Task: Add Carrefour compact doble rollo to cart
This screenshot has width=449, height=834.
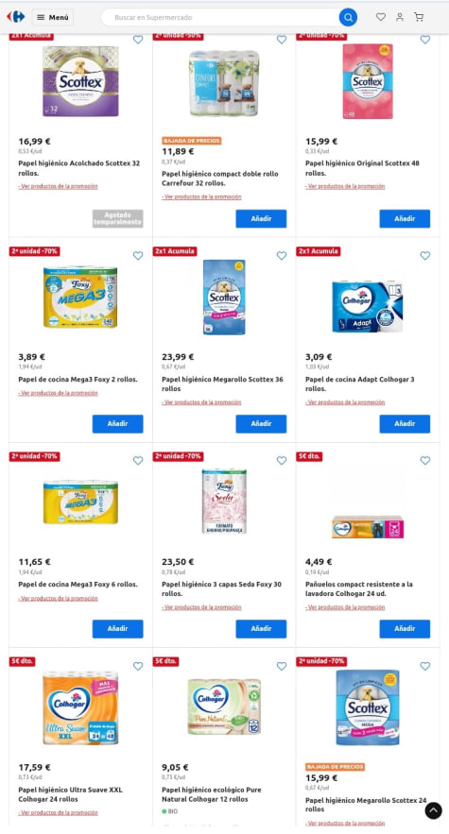Action: pyautogui.click(x=261, y=218)
